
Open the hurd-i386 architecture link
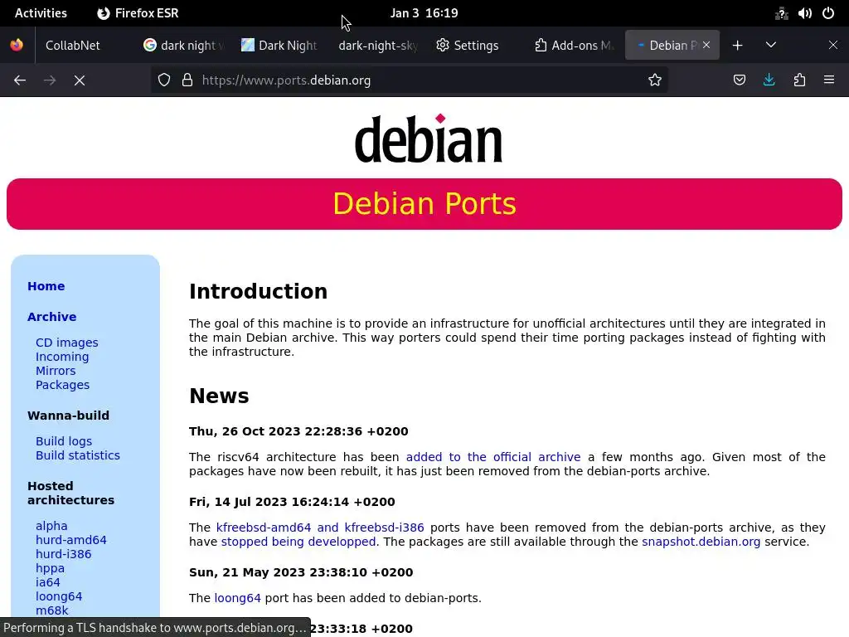[63, 554]
